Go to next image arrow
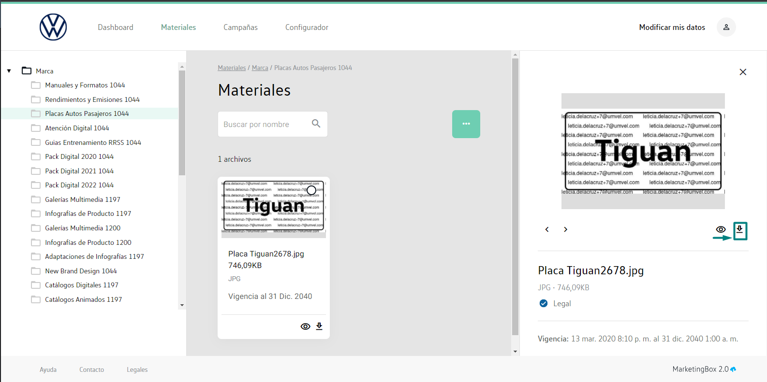767x382 pixels. [x=565, y=229]
